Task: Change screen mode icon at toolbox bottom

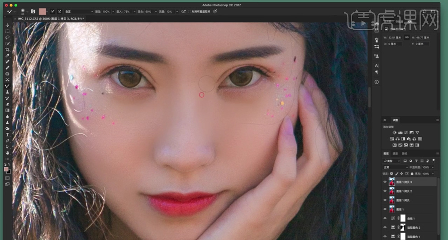Action: 7,184
